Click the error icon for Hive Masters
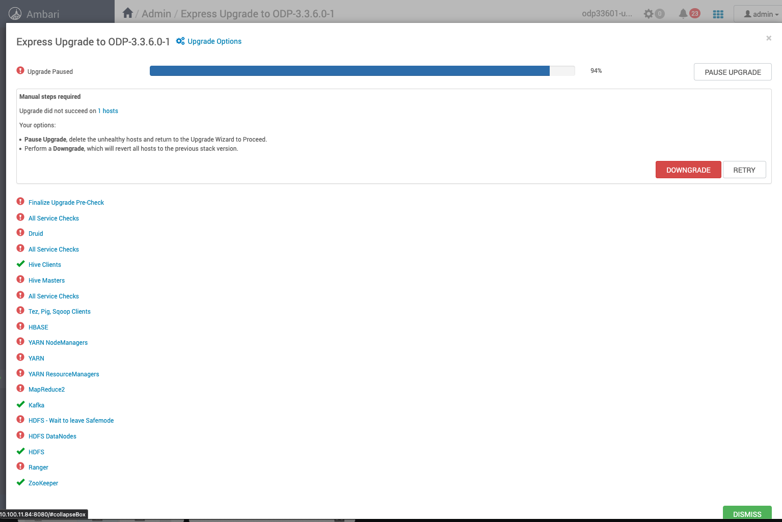Image resolution: width=782 pixels, height=522 pixels. tap(20, 280)
